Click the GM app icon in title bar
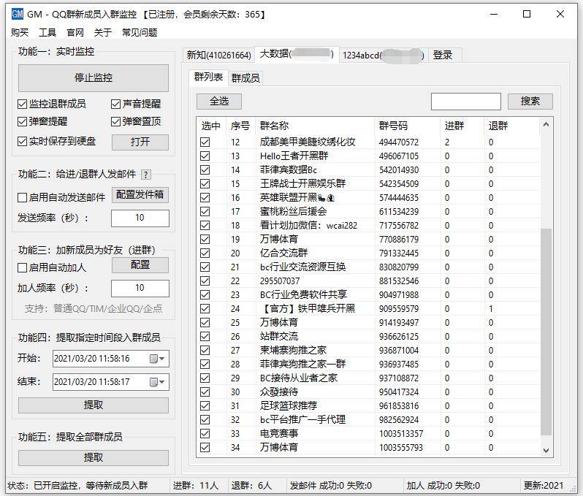Image resolution: width=583 pixels, height=496 pixels. coord(17,14)
